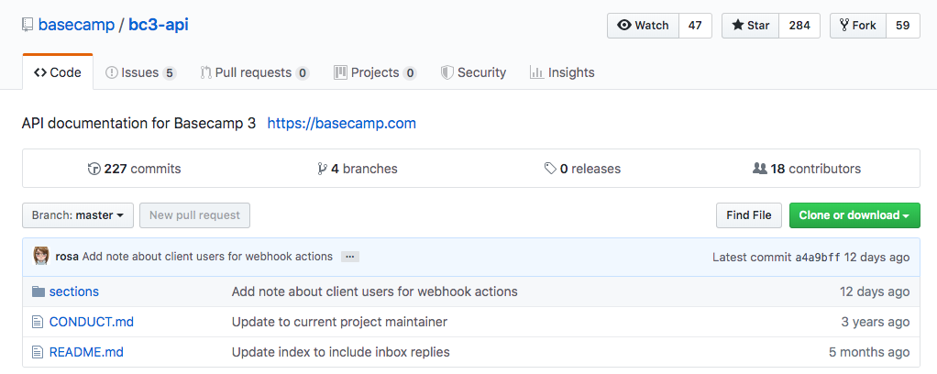Open the rosa author link

click(67, 257)
